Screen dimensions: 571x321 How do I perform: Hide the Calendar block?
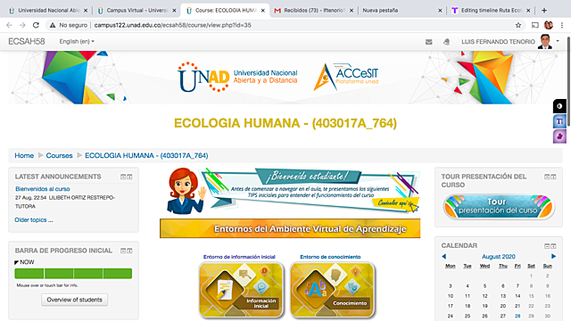(x=547, y=246)
